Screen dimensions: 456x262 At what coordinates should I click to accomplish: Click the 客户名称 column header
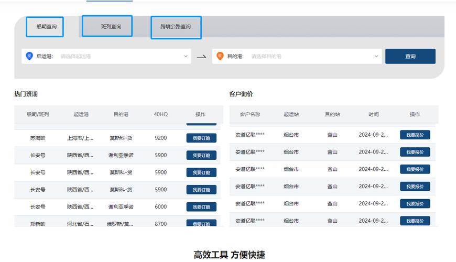point(250,114)
